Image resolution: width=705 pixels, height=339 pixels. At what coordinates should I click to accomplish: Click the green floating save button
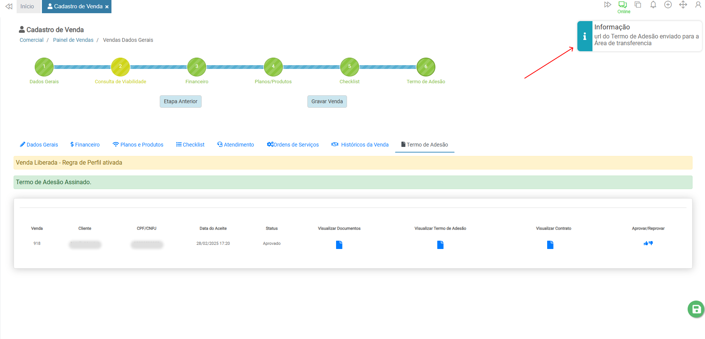click(696, 309)
